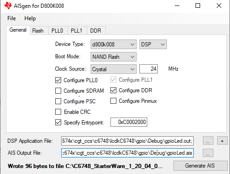Viewport: 230px width, 174px height.
Task: Tick the Enable CRC checkbox
Action: click(58, 112)
